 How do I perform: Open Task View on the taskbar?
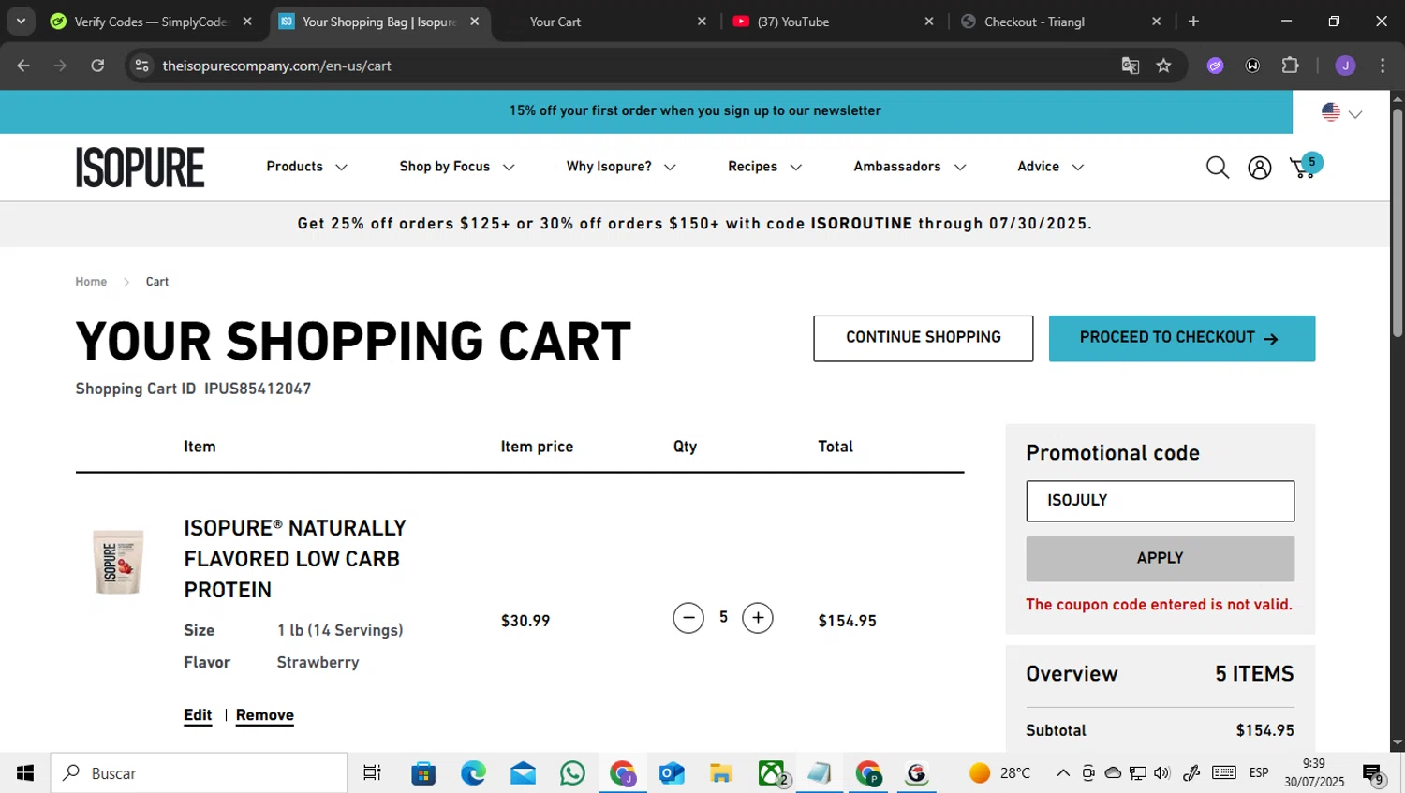pos(372,773)
